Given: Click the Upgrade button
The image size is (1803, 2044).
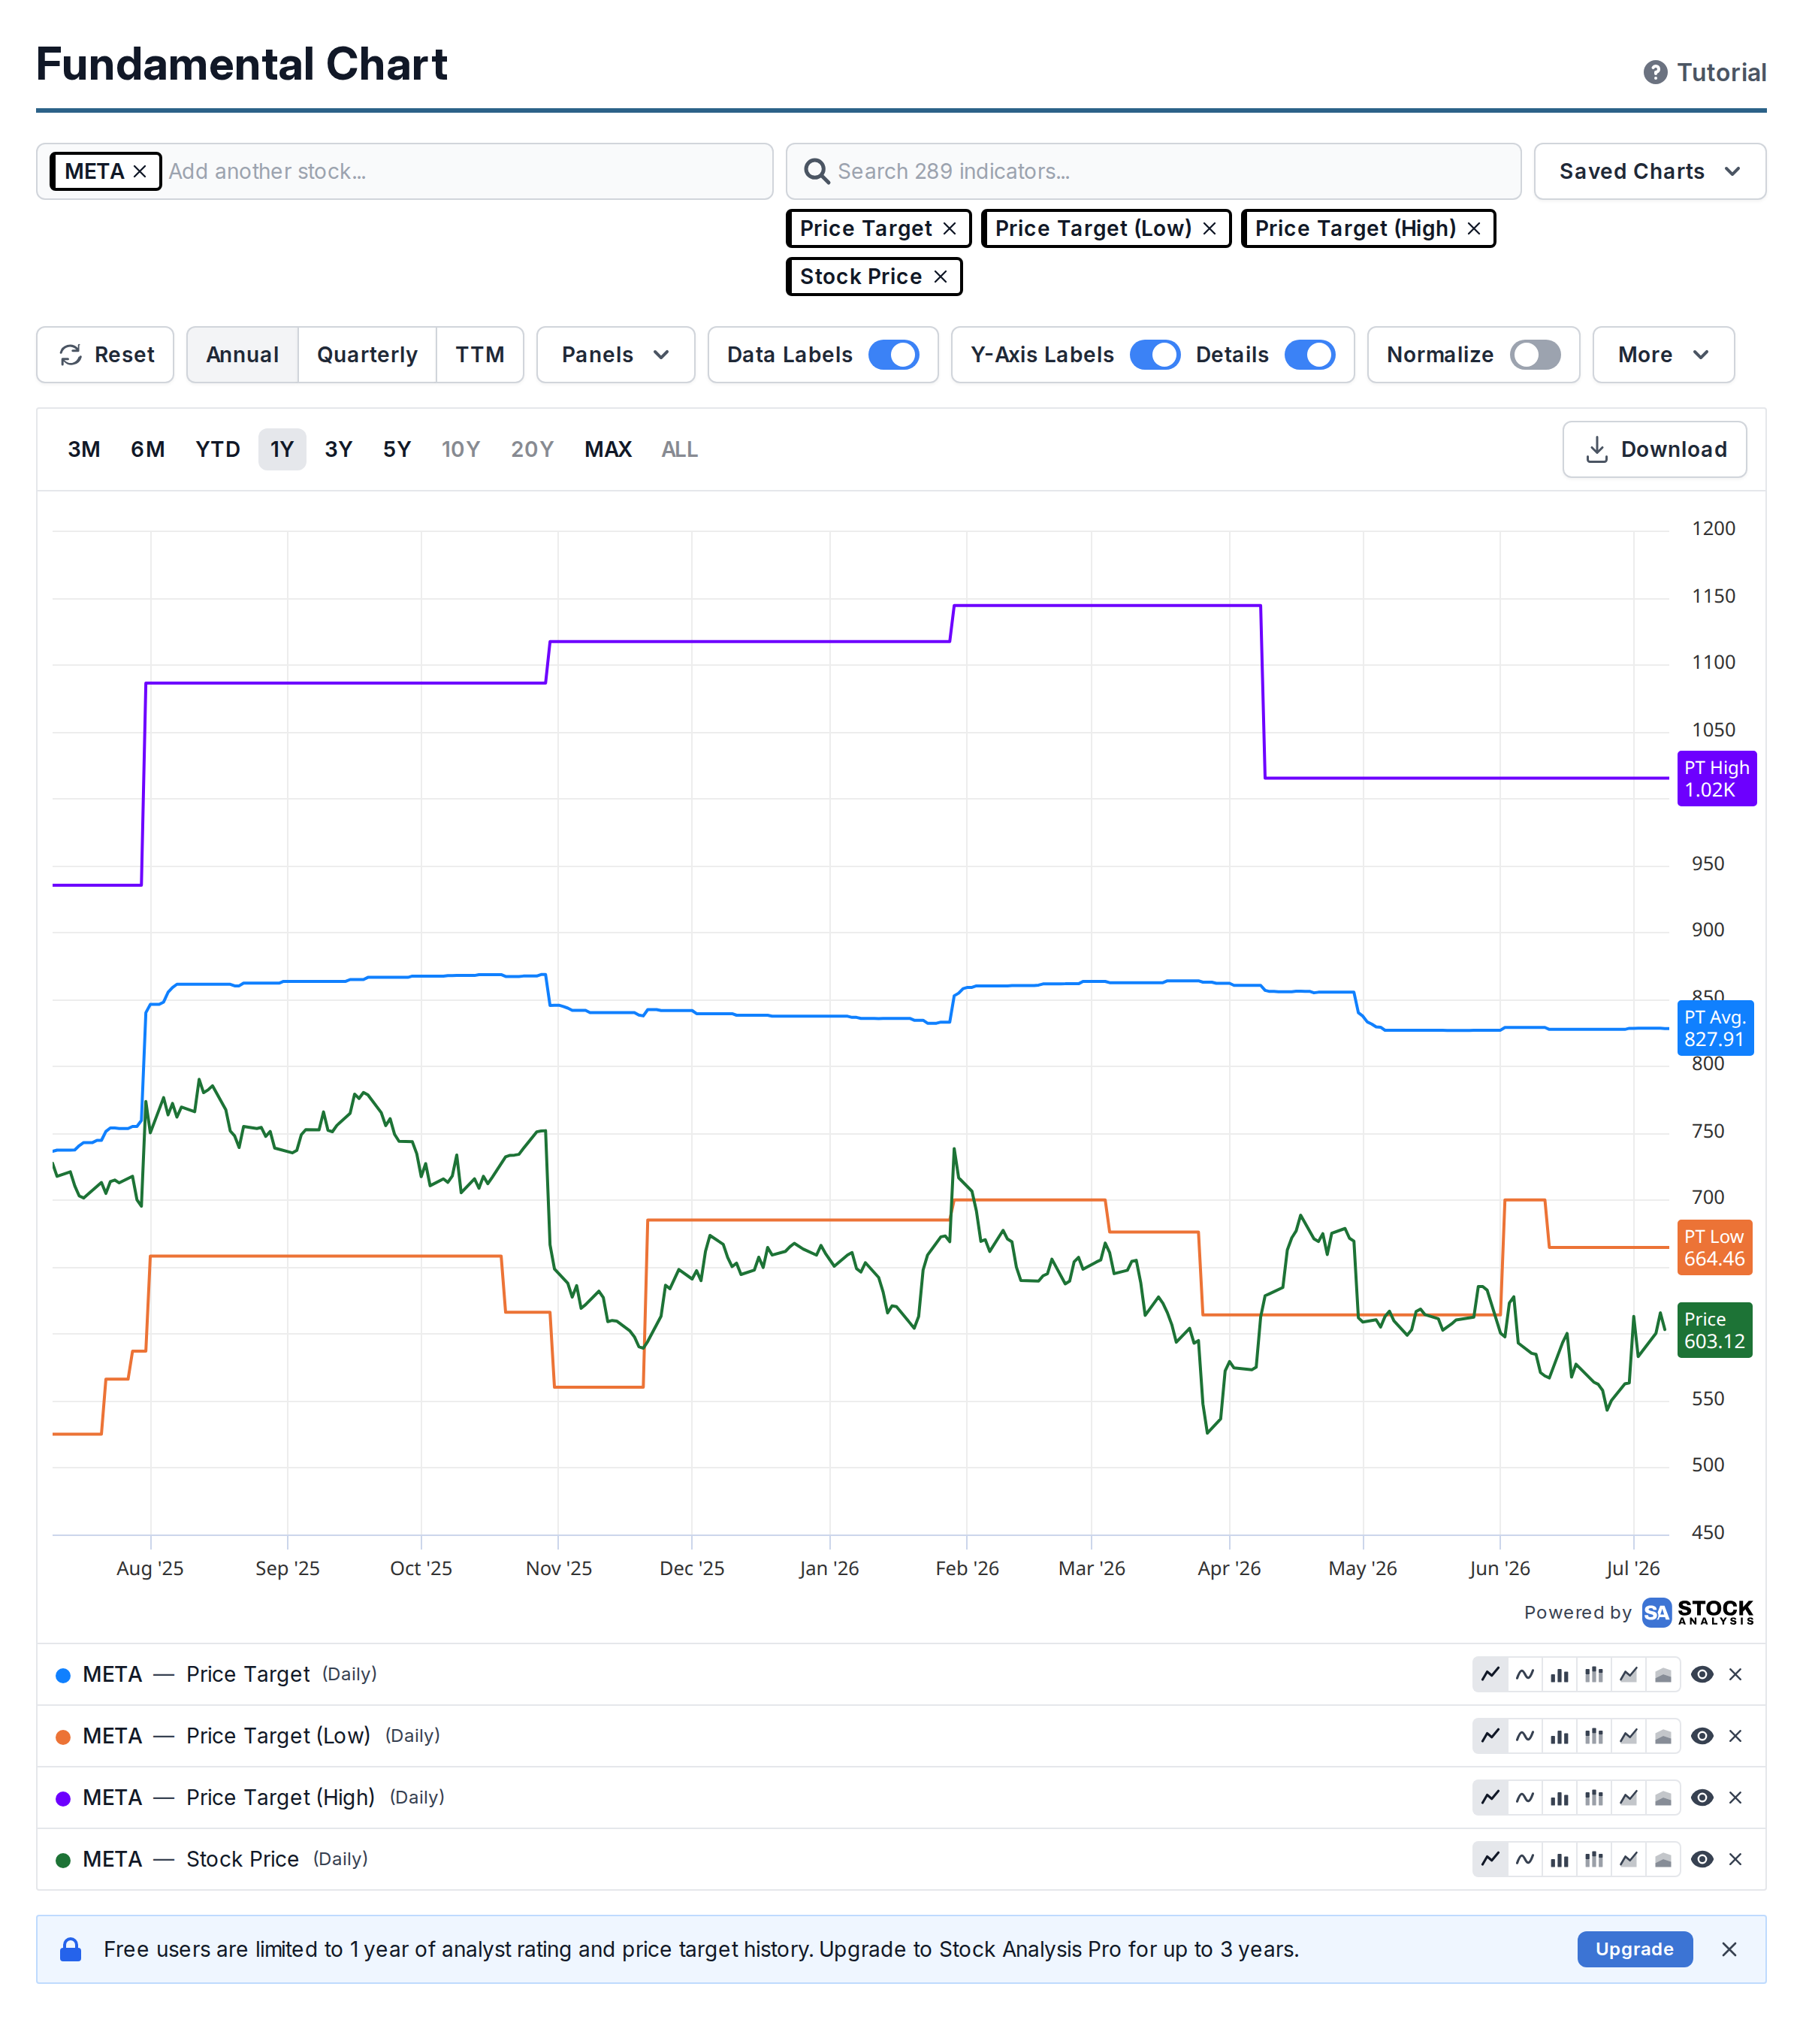Looking at the screenshot, I should tap(1634, 1949).
